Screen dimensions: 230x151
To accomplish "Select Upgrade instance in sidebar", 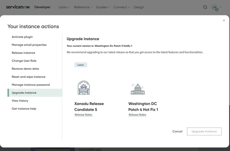I will click(x=35, y=93).
